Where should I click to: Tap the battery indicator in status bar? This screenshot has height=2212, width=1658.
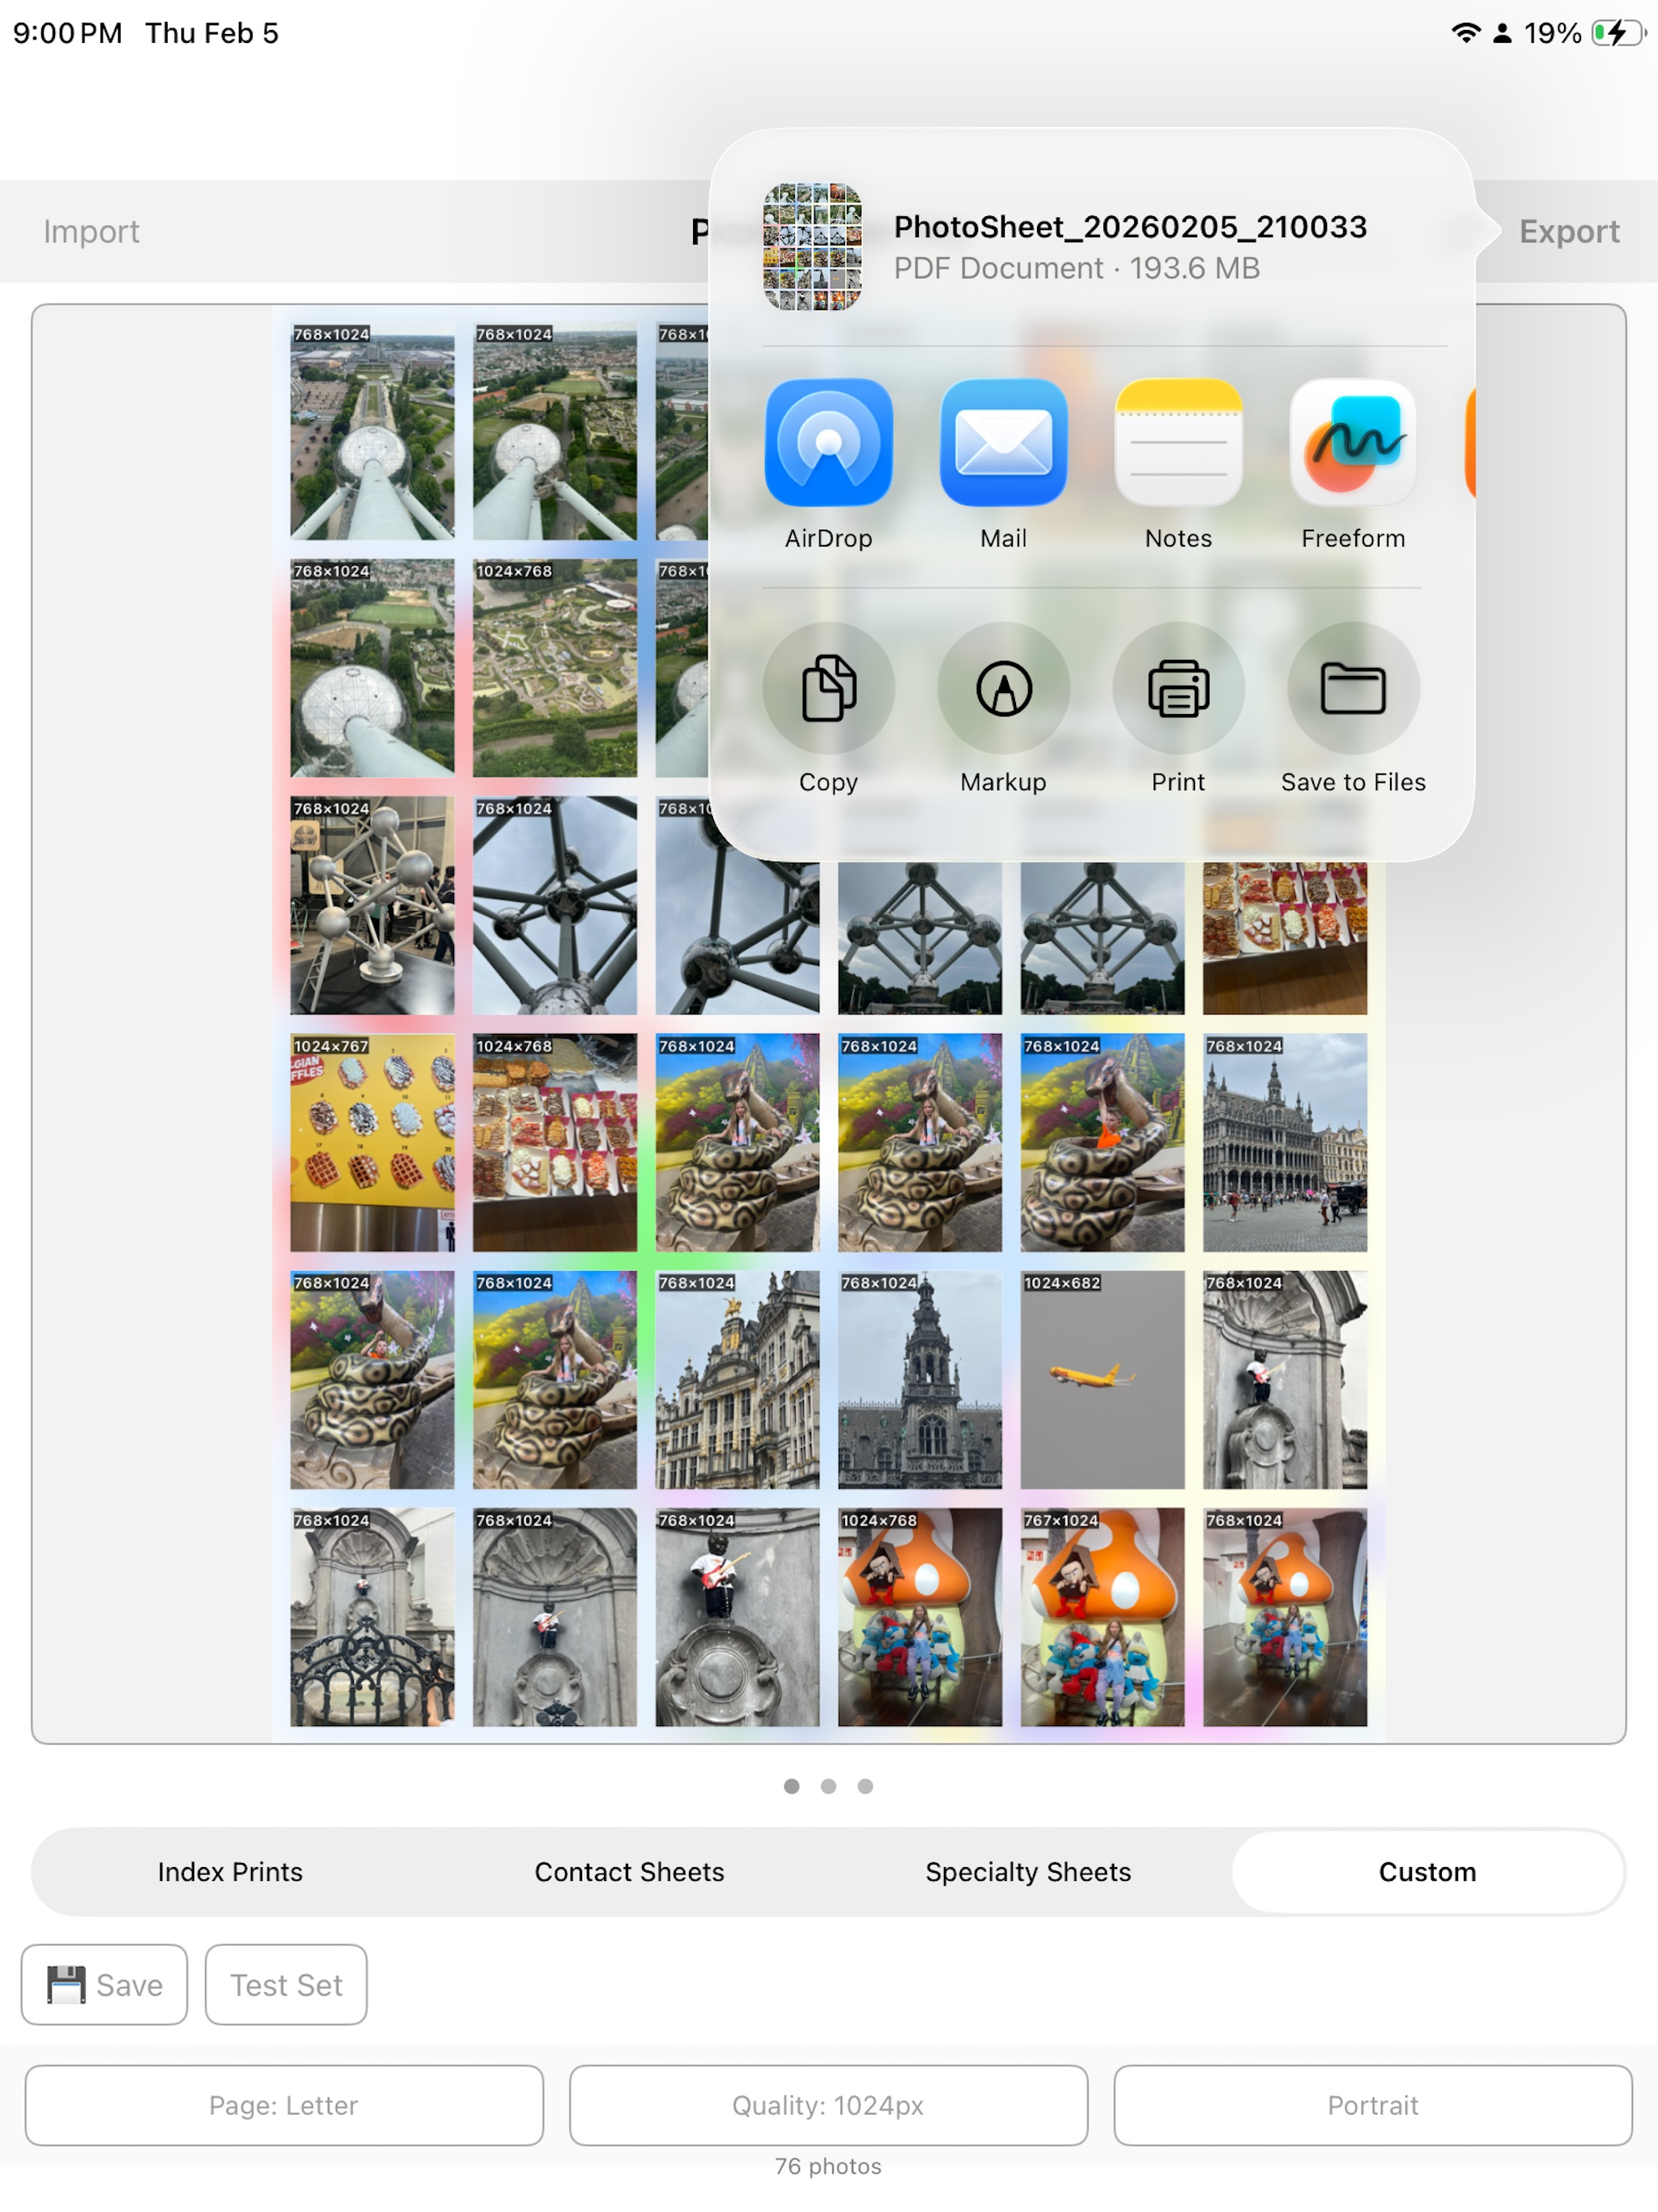pos(1618,33)
